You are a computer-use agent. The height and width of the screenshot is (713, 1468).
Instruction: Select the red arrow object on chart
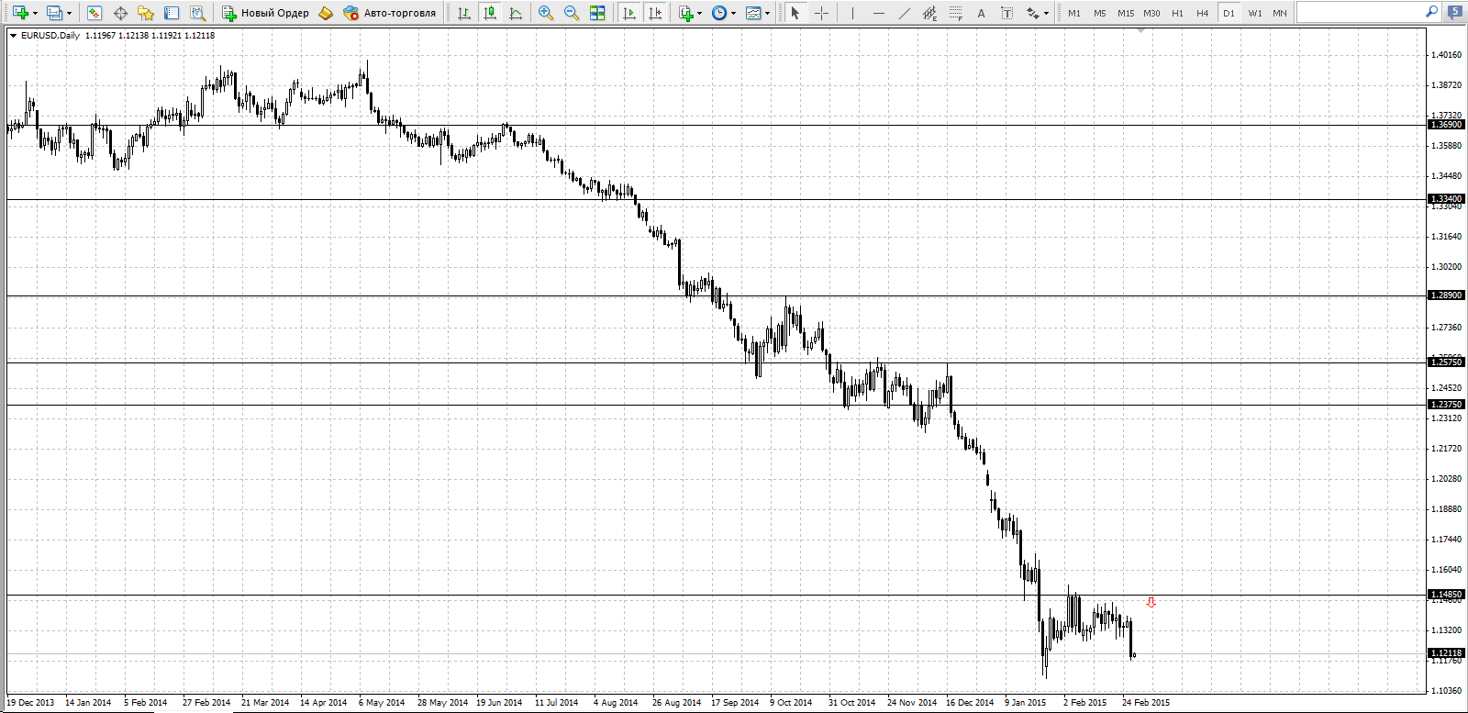point(1151,603)
